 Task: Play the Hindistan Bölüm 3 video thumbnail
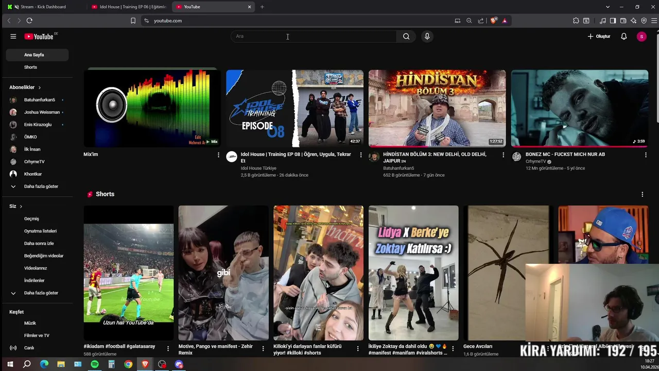pyautogui.click(x=437, y=108)
